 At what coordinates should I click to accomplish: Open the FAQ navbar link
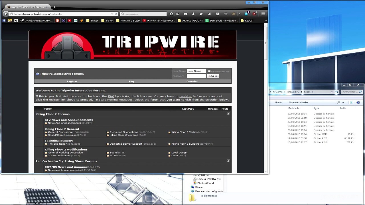[131, 81]
